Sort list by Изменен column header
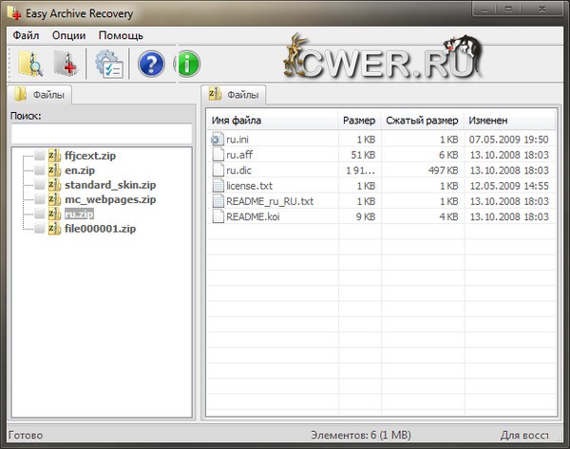 point(508,121)
